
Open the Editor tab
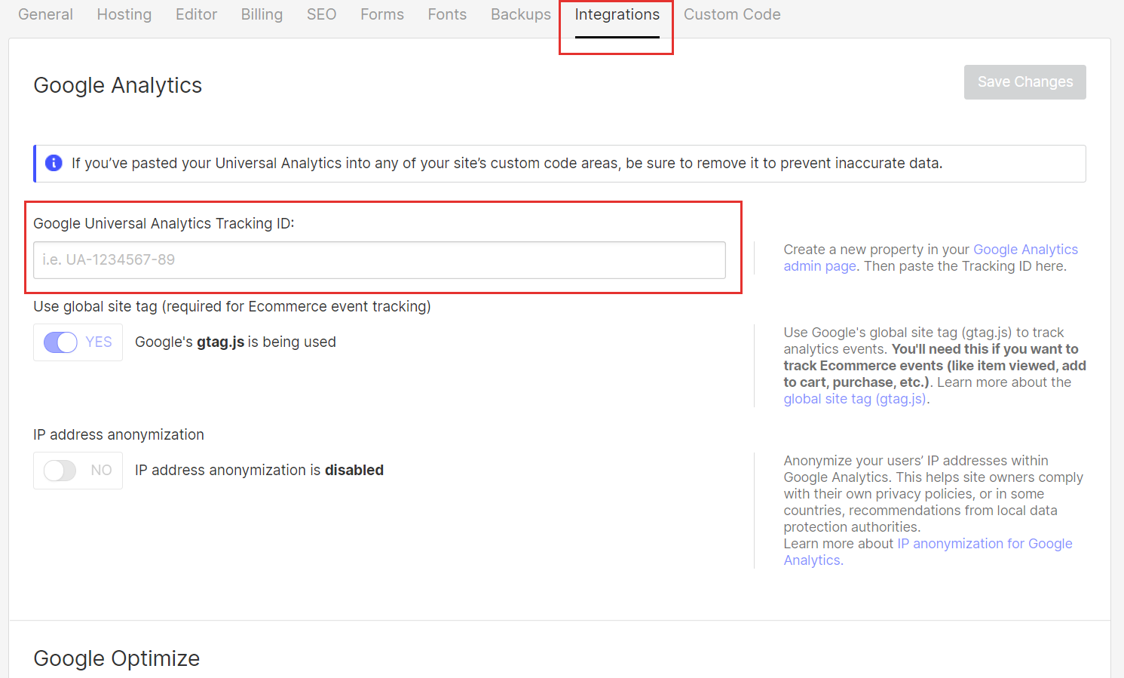coord(196,14)
